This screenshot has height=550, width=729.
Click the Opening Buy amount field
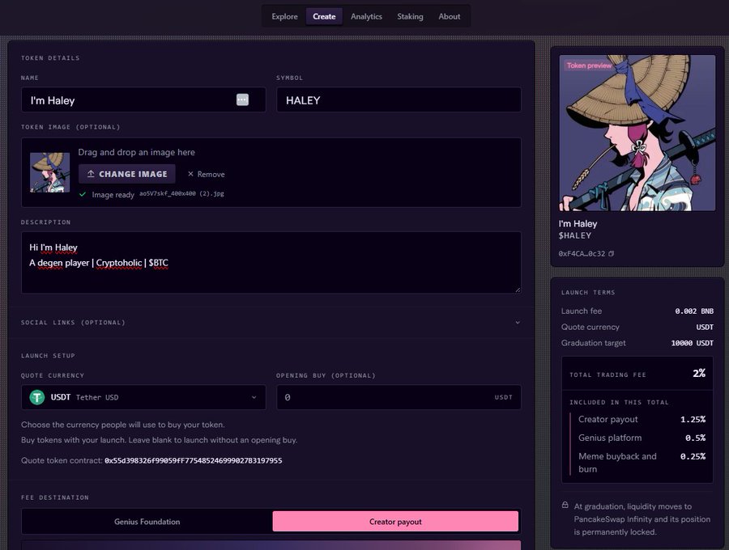coord(399,397)
